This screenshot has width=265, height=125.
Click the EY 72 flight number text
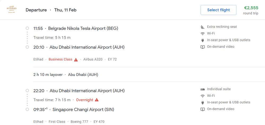point(112,59)
